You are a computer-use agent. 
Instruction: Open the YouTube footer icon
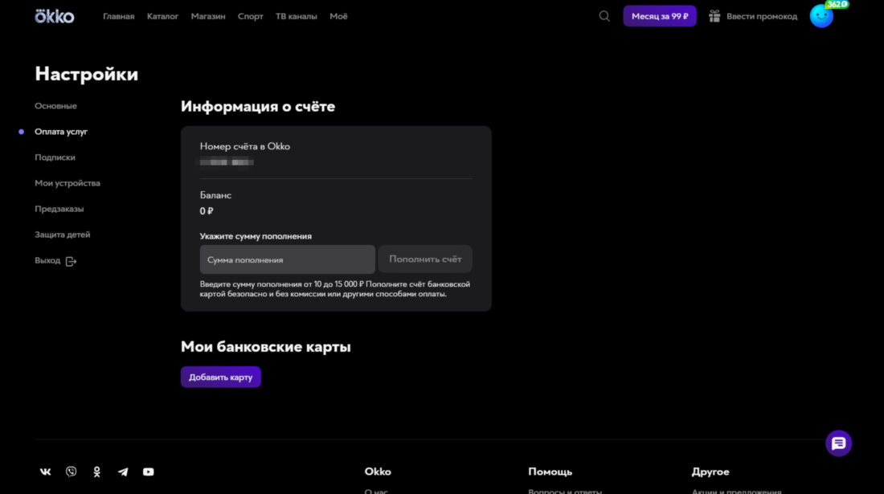pos(149,472)
